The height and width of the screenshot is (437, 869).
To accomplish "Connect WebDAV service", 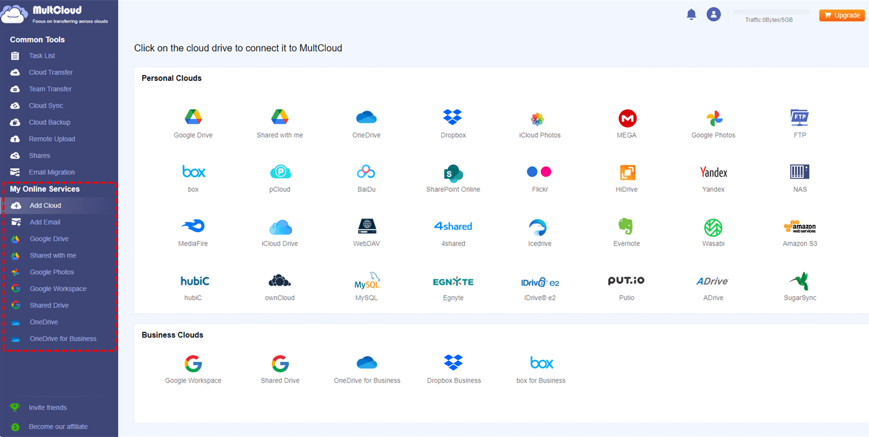I will click(366, 233).
